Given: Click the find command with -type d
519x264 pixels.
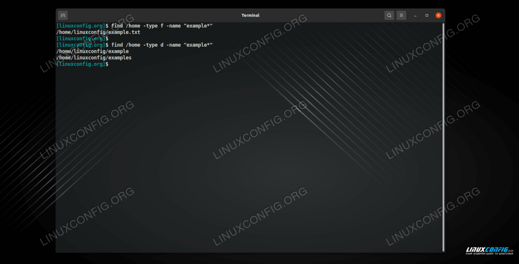Looking at the screenshot, I should click(162, 45).
